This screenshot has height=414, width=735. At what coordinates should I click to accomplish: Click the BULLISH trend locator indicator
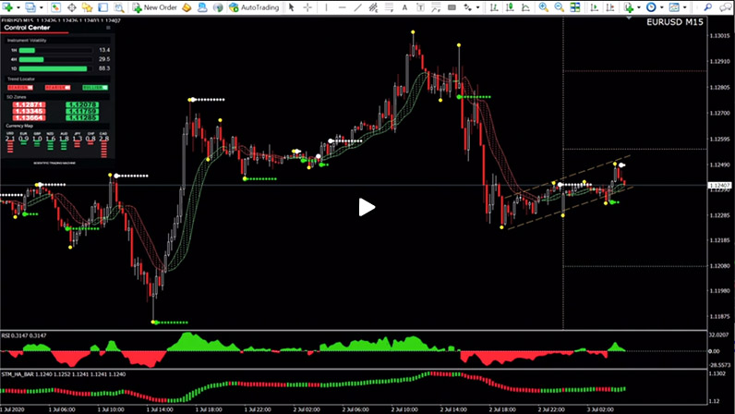(94, 88)
